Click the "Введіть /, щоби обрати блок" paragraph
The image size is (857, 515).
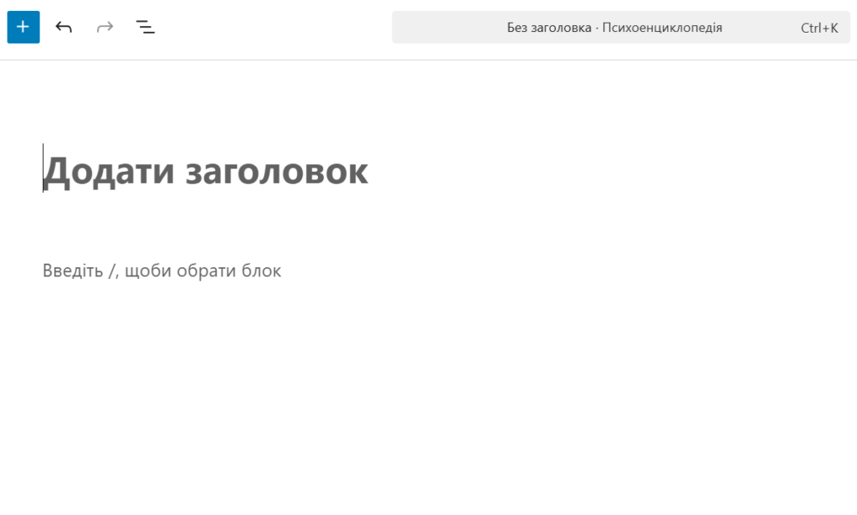pyautogui.click(x=162, y=270)
